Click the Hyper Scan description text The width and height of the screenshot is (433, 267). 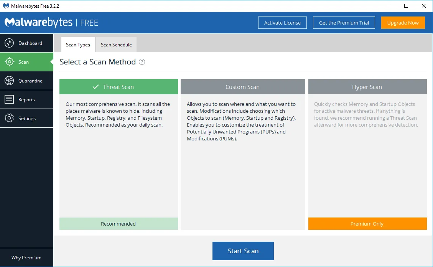366,114
